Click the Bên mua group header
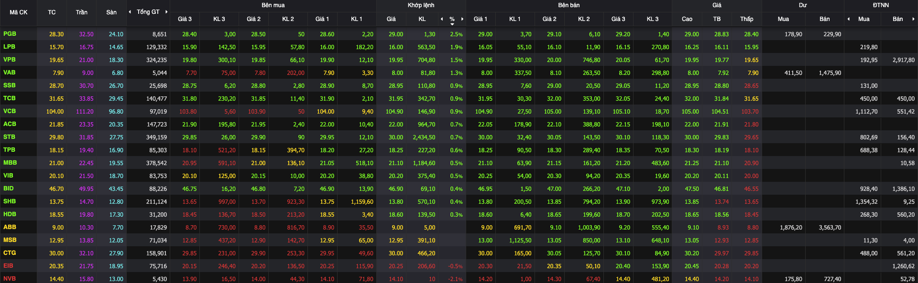Image resolution: width=918 pixels, height=283 pixels. tap(273, 5)
